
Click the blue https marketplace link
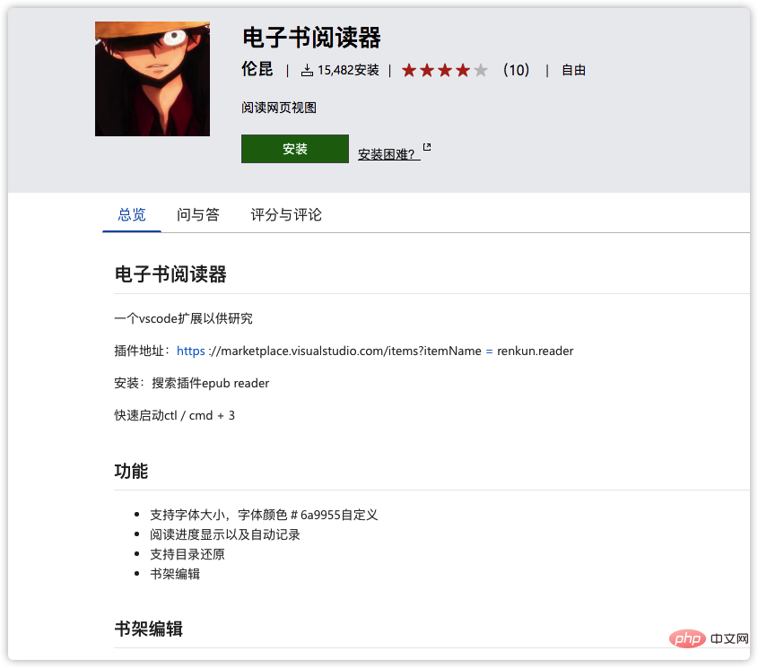190,351
